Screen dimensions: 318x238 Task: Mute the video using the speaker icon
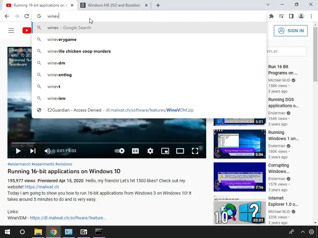tap(48, 151)
